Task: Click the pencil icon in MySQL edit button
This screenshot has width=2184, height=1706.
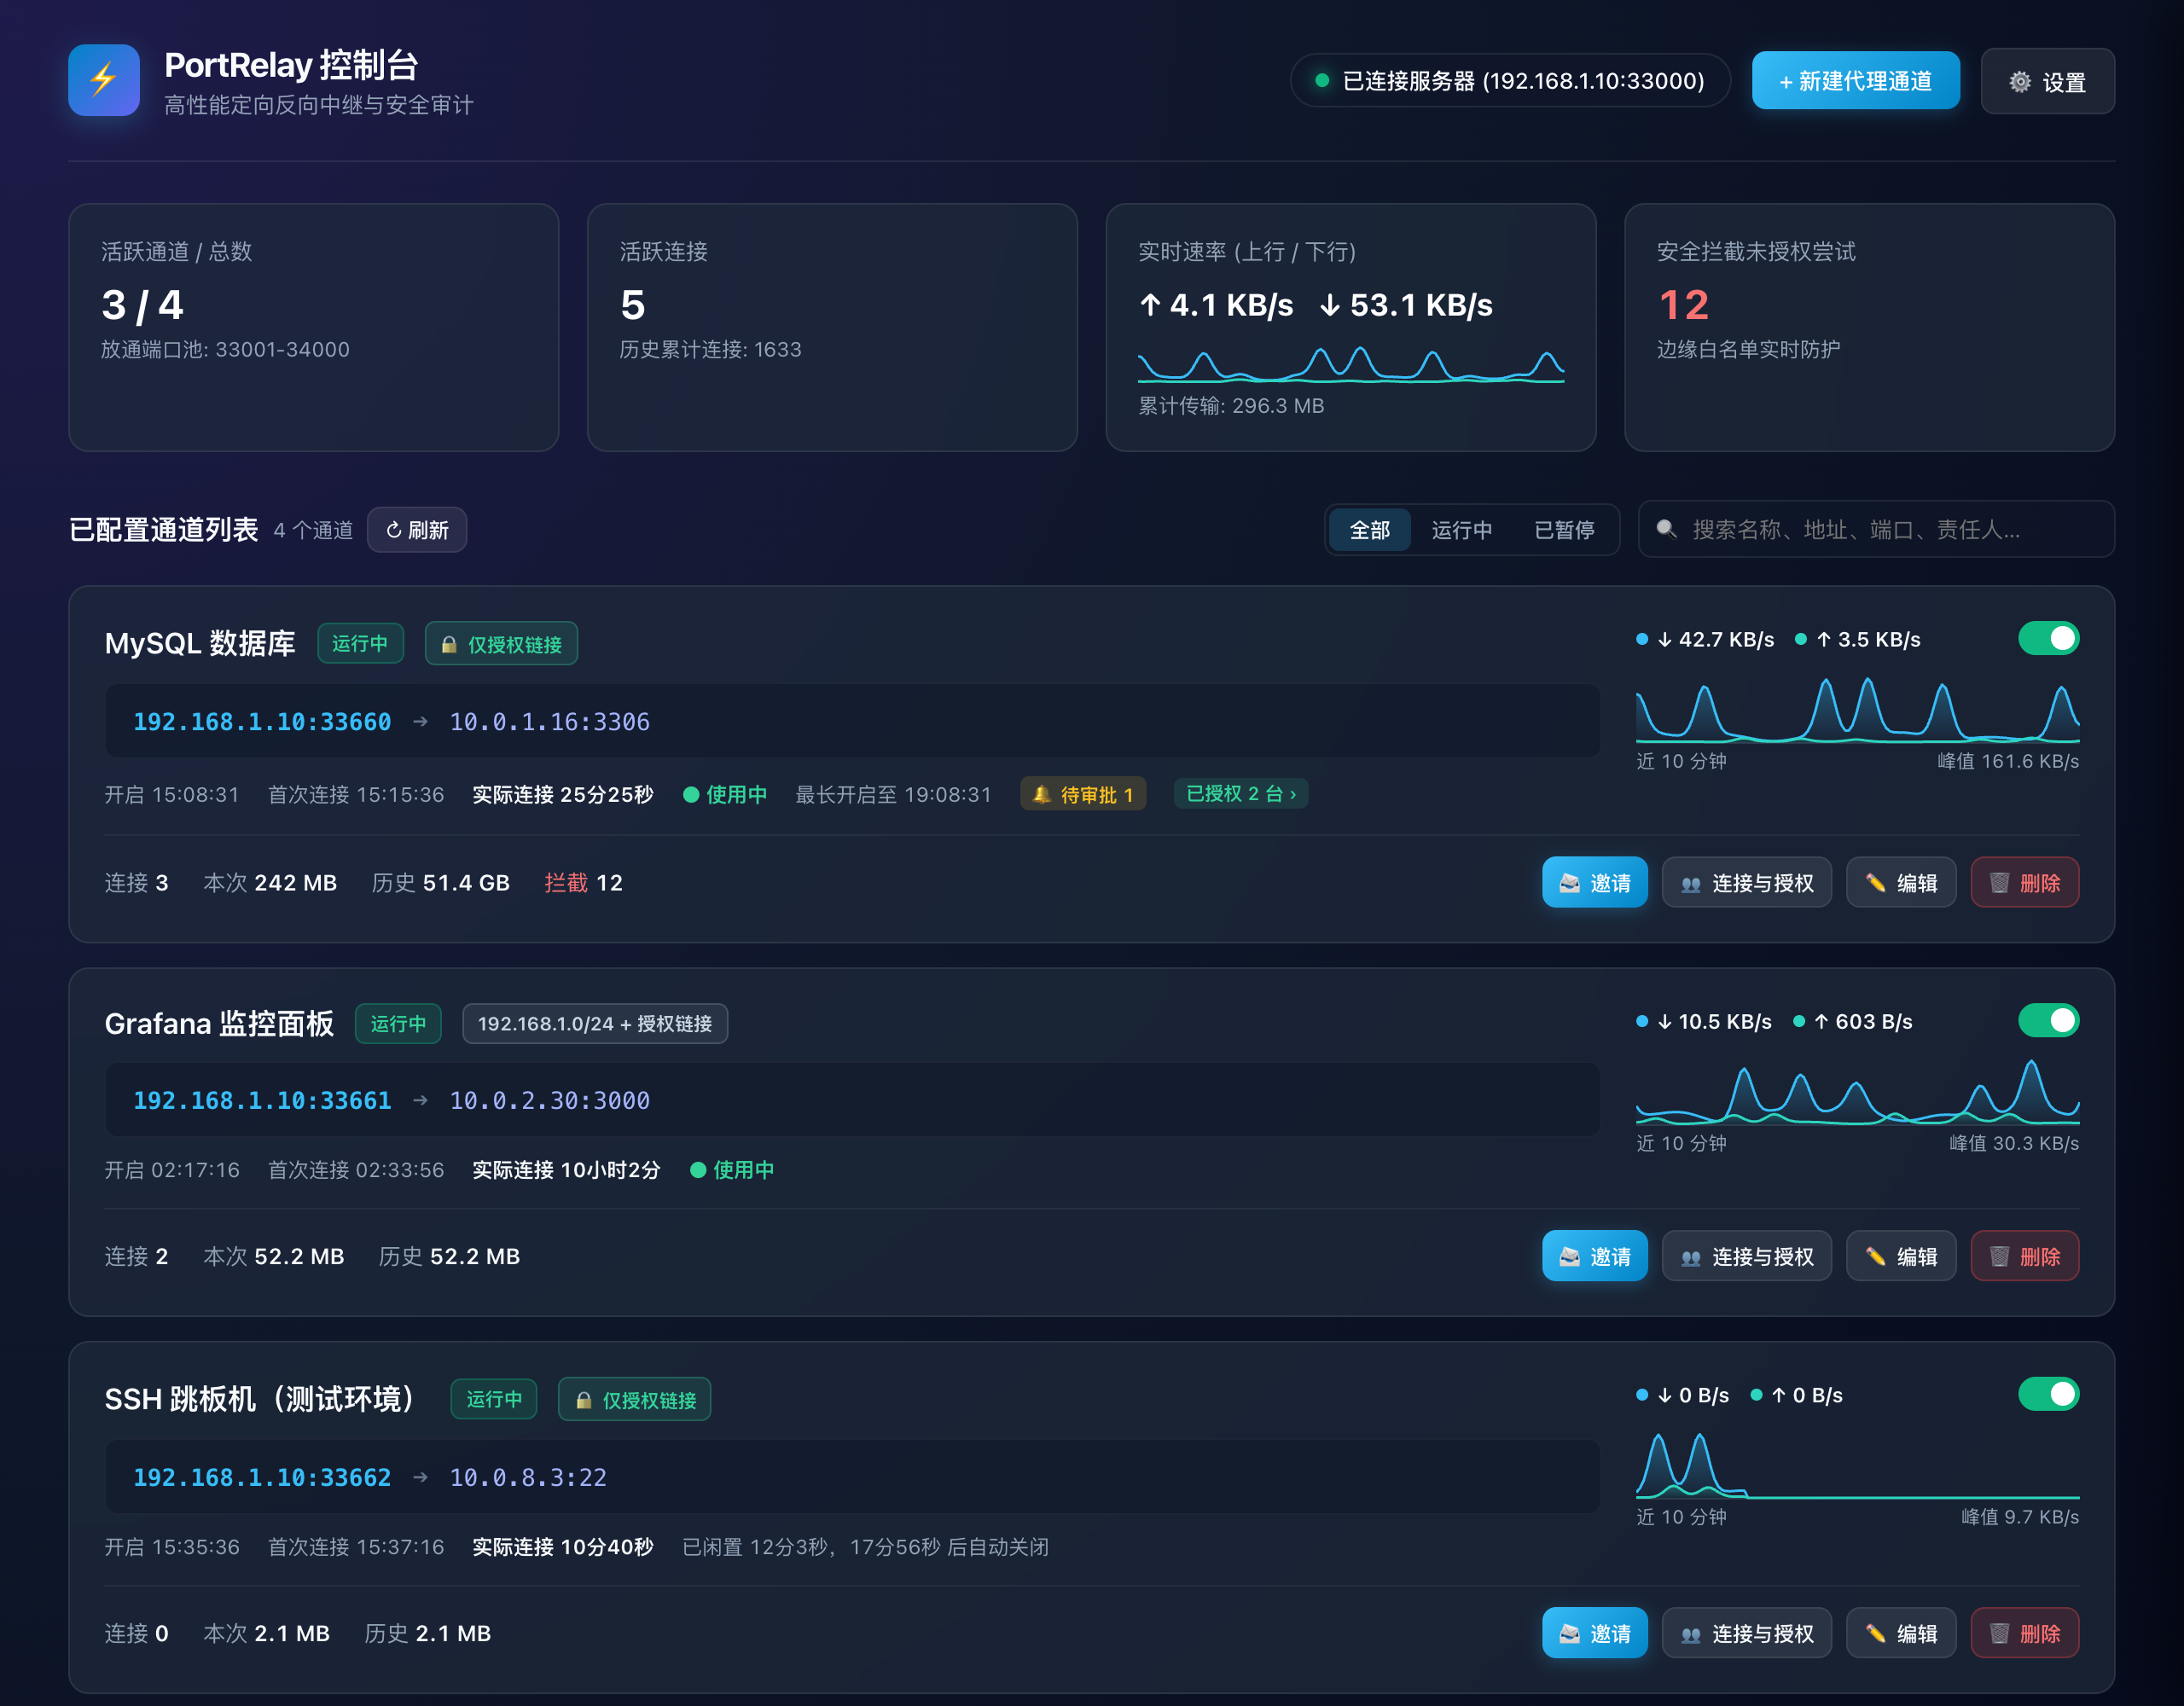Action: [1875, 883]
